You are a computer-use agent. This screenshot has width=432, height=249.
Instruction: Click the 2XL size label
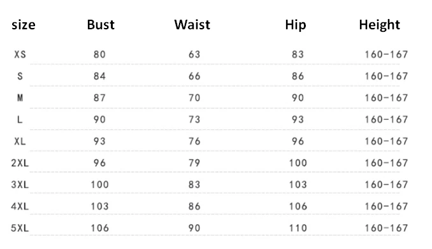pyautogui.click(x=20, y=163)
